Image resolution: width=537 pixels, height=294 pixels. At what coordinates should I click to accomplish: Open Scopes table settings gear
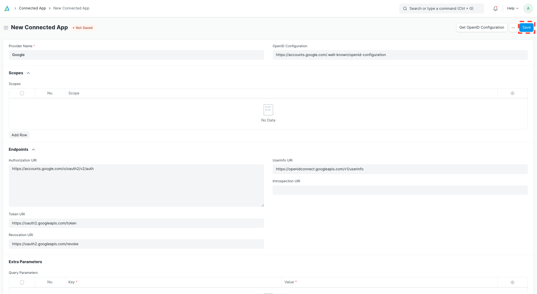coord(512,93)
